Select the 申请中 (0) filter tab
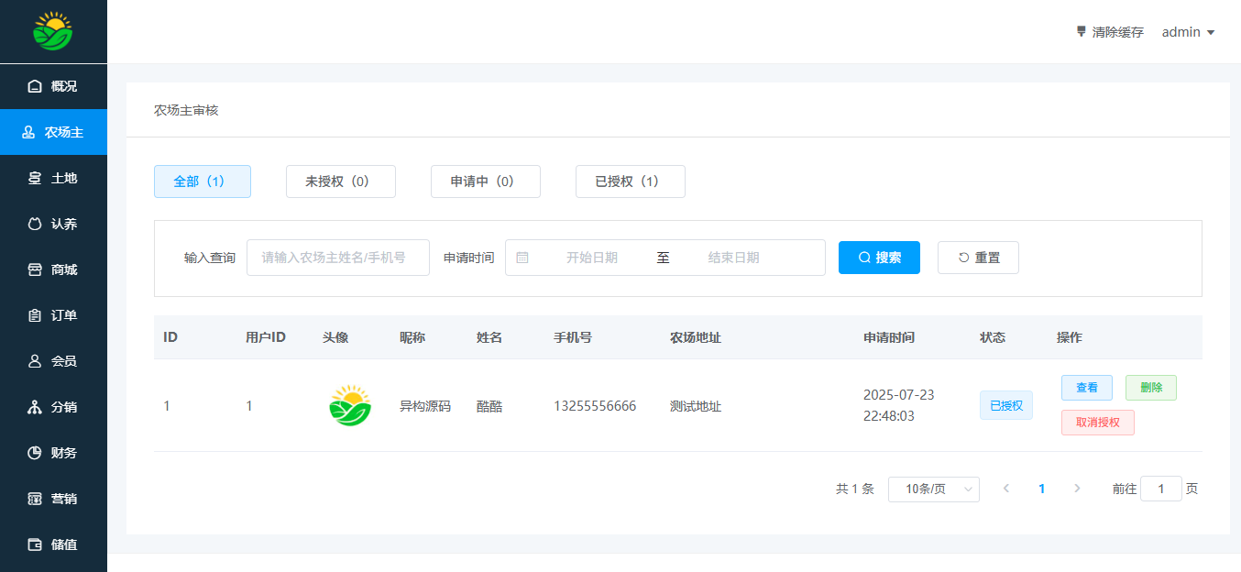Image resolution: width=1241 pixels, height=572 pixels. coord(485,181)
